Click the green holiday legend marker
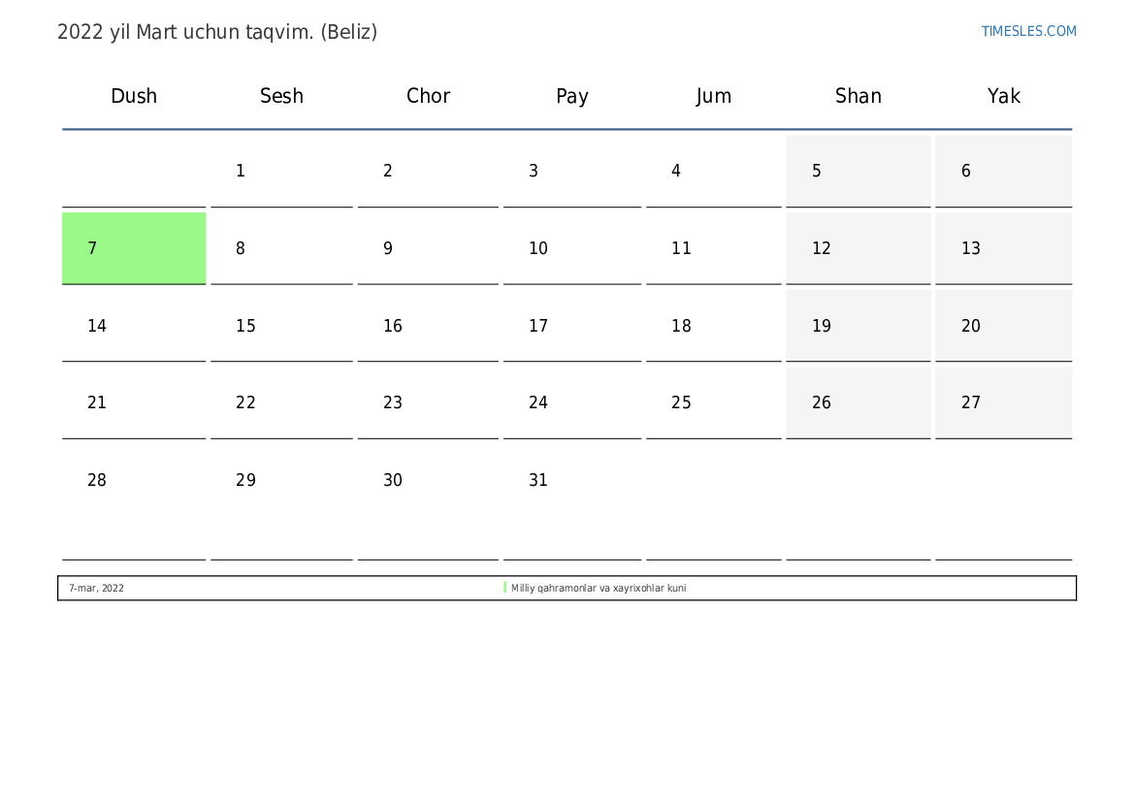The width and height of the screenshot is (1134, 802). coord(505,588)
